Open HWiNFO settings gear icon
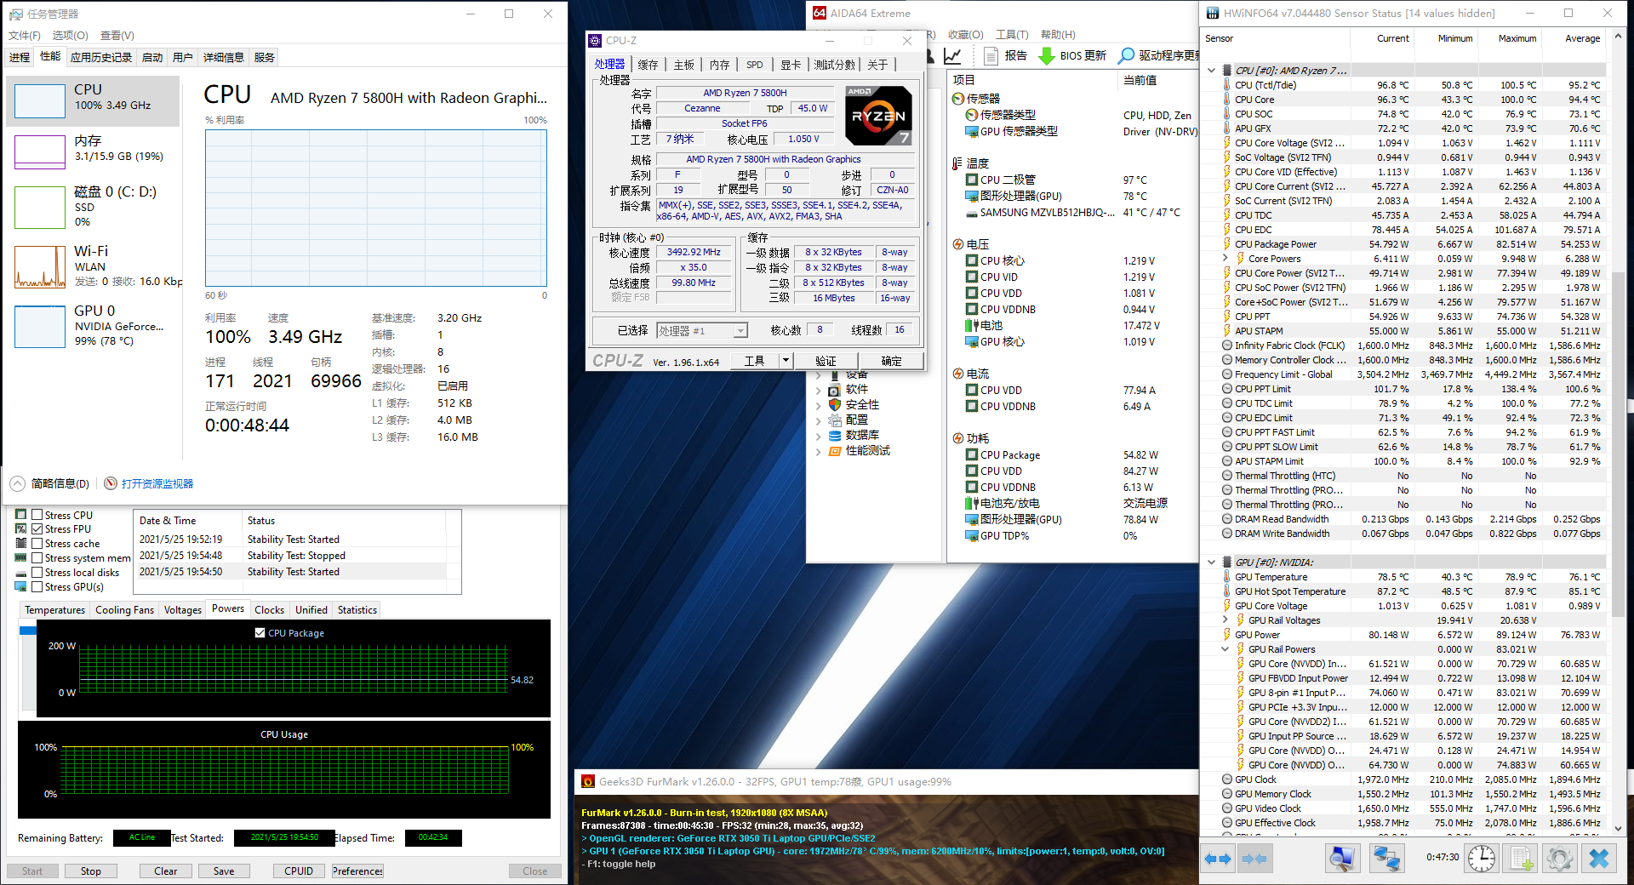 tap(1560, 859)
